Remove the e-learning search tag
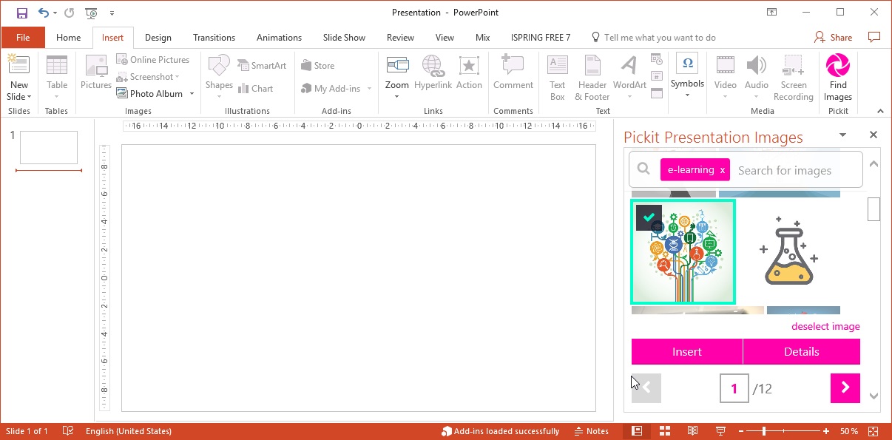Screen dimensions: 892x440 click(722, 170)
